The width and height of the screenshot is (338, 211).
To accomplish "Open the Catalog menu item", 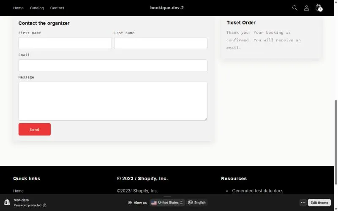I will [x=37, y=8].
